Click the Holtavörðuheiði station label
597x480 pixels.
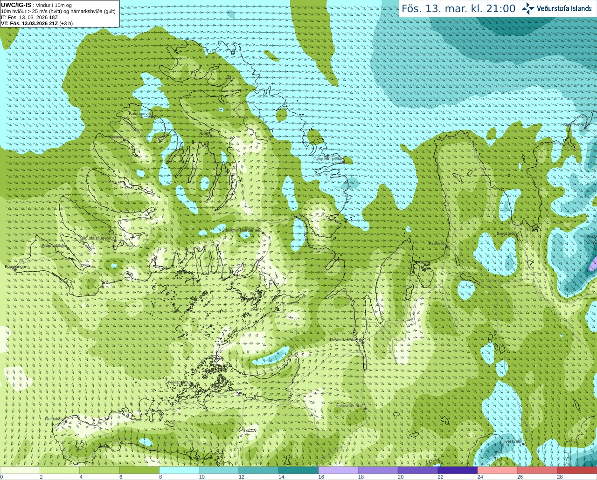(350, 406)
